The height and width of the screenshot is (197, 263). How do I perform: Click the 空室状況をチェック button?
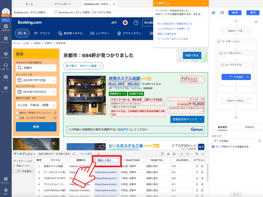(x=187, y=119)
